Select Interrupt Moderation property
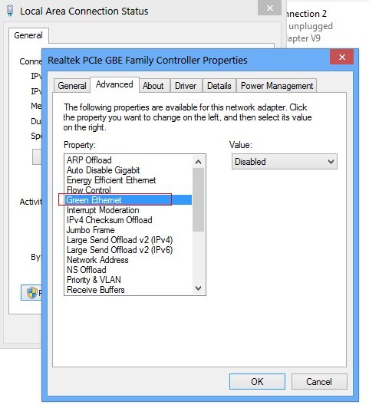 tap(128, 210)
